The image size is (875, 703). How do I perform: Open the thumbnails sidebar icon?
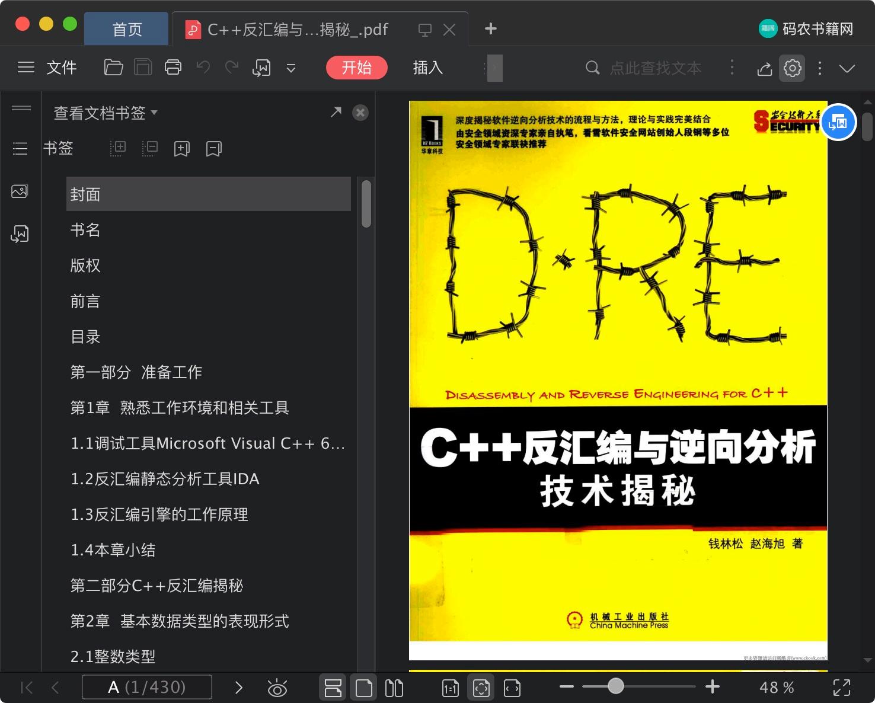tap(20, 191)
